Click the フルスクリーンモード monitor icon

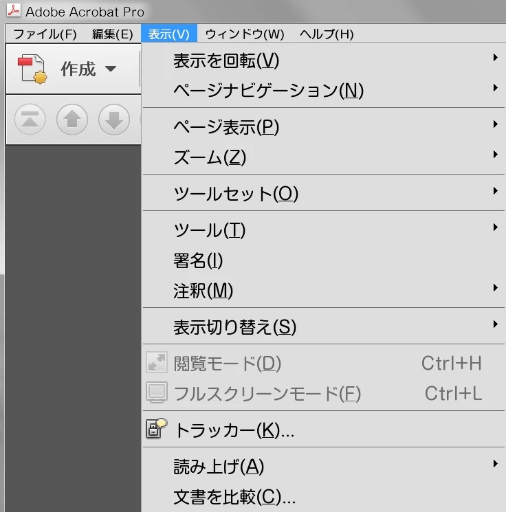(157, 392)
